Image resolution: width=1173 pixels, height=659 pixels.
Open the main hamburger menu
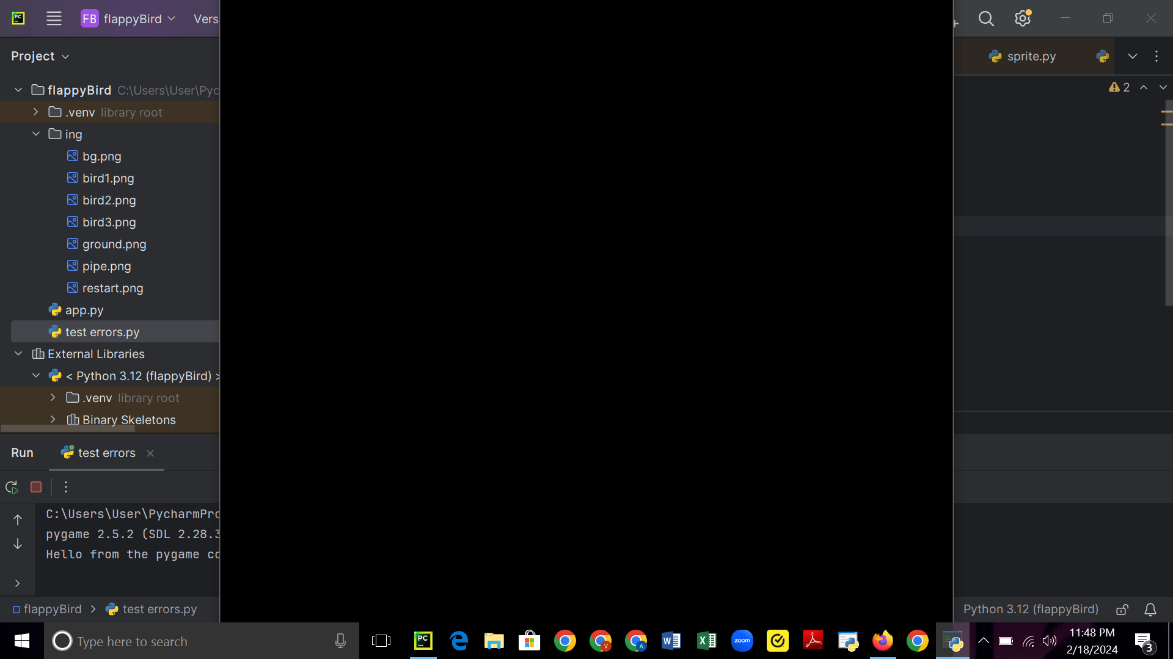point(54,18)
